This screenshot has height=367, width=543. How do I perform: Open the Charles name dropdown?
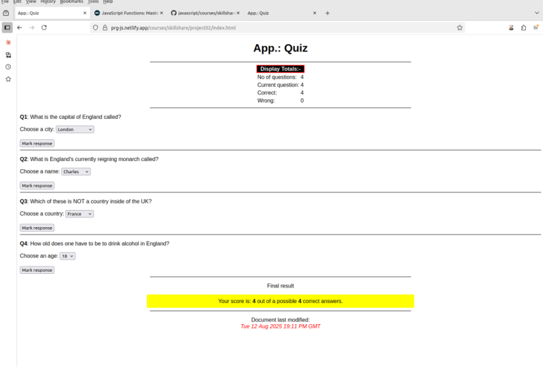click(76, 172)
